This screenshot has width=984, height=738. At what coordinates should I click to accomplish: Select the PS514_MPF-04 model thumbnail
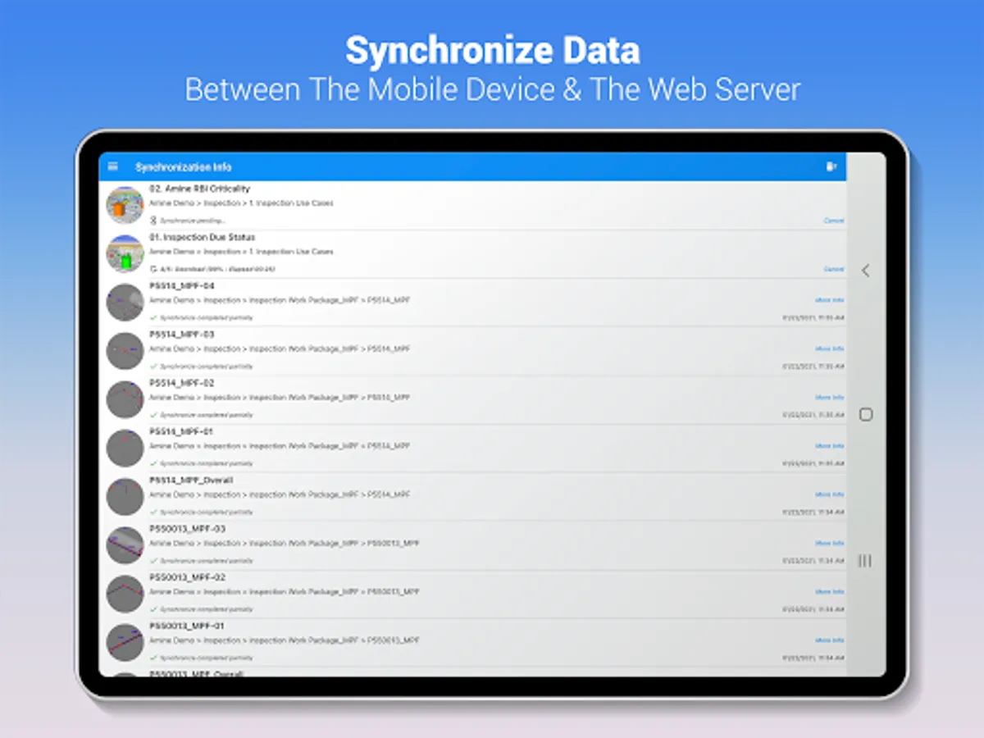coord(125,303)
